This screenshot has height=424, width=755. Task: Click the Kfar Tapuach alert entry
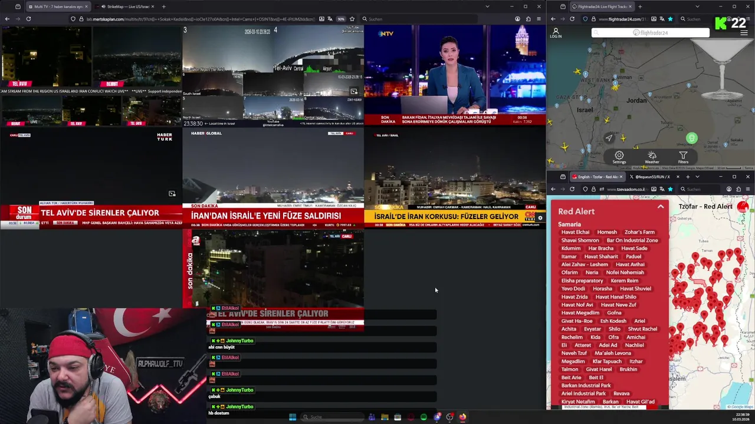tap(607, 361)
